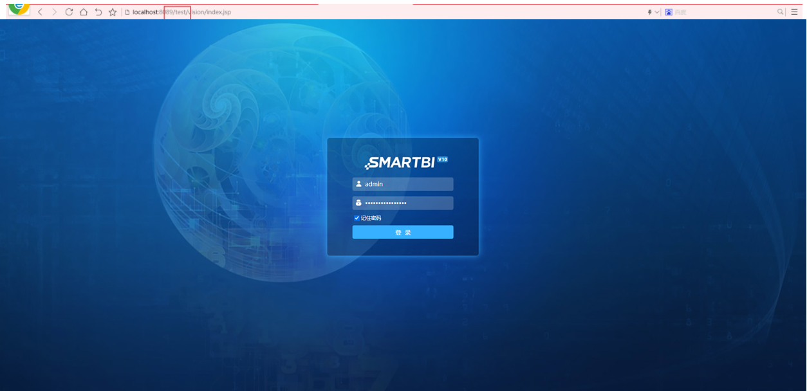Click the admin username field
The image size is (807, 391).
(x=403, y=184)
